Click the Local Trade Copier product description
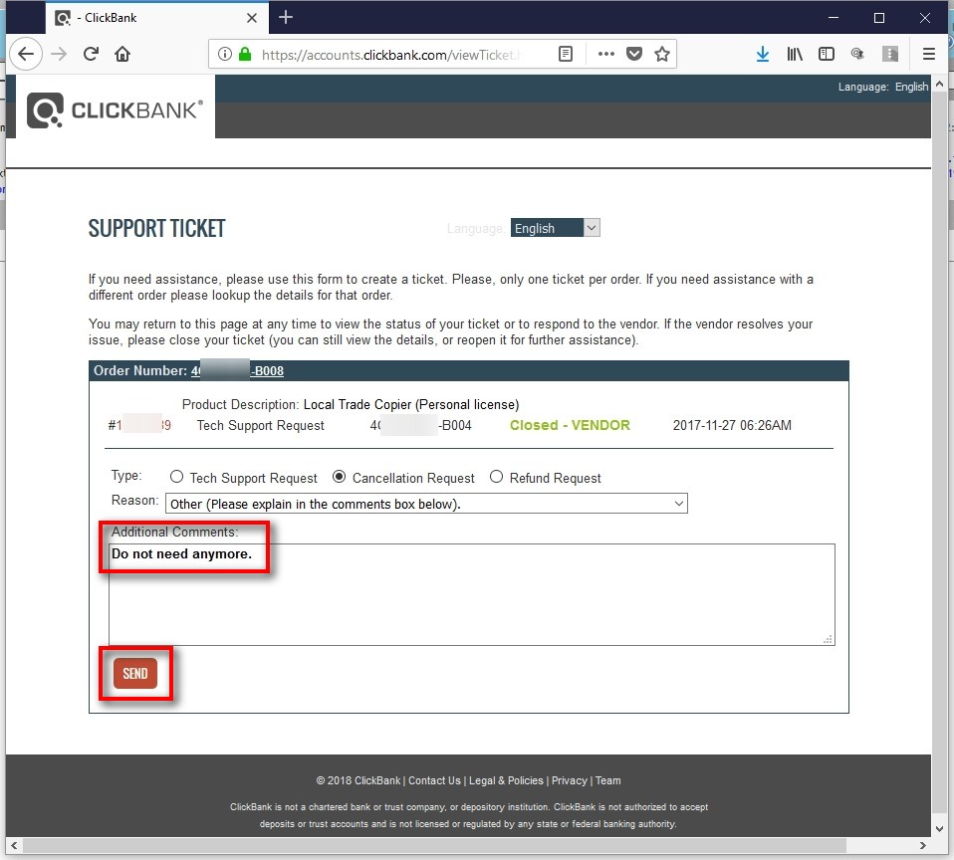 click(411, 404)
